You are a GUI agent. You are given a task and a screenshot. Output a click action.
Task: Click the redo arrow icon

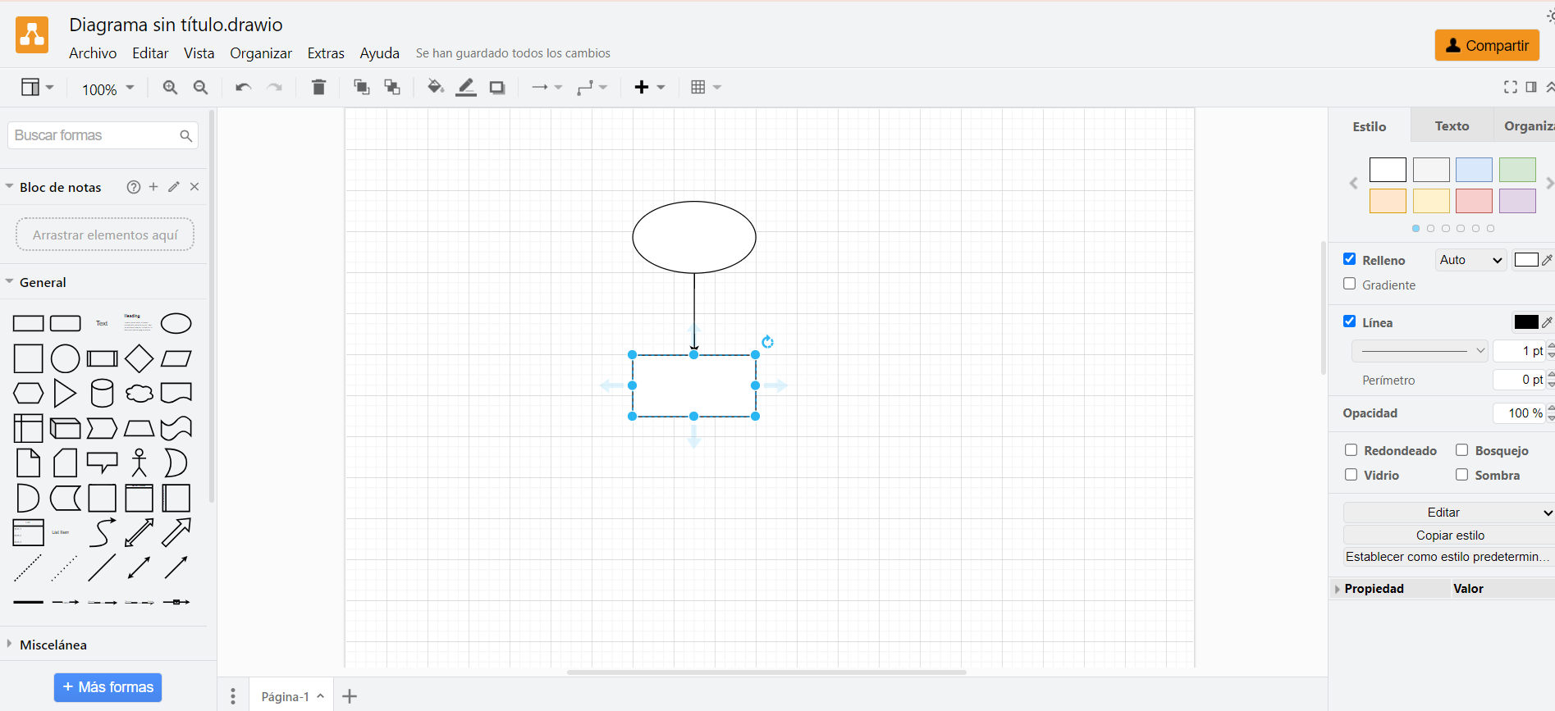(275, 88)
